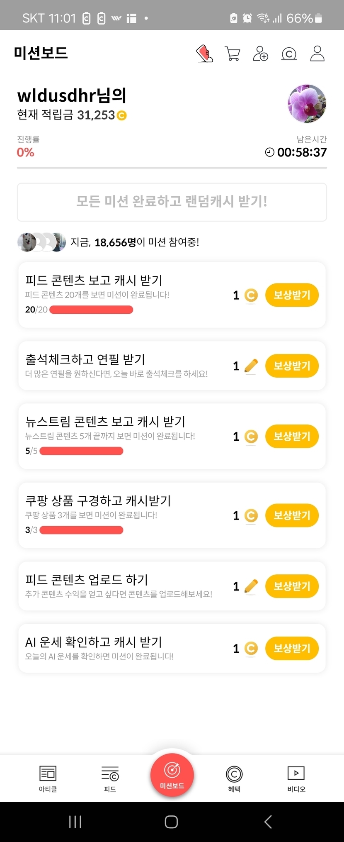Claim reward for newsstream content mission
344x842 pixels.
coord(292,436)
